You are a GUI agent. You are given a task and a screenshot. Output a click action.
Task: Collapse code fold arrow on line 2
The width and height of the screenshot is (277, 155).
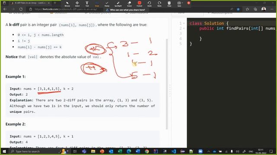184,28
